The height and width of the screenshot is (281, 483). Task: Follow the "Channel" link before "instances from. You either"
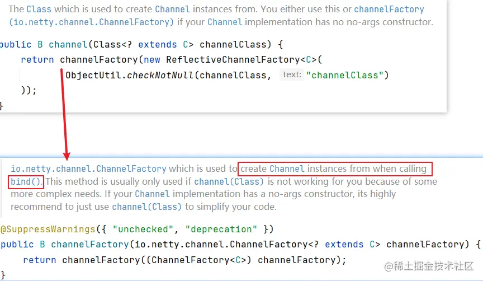point(172,9)
